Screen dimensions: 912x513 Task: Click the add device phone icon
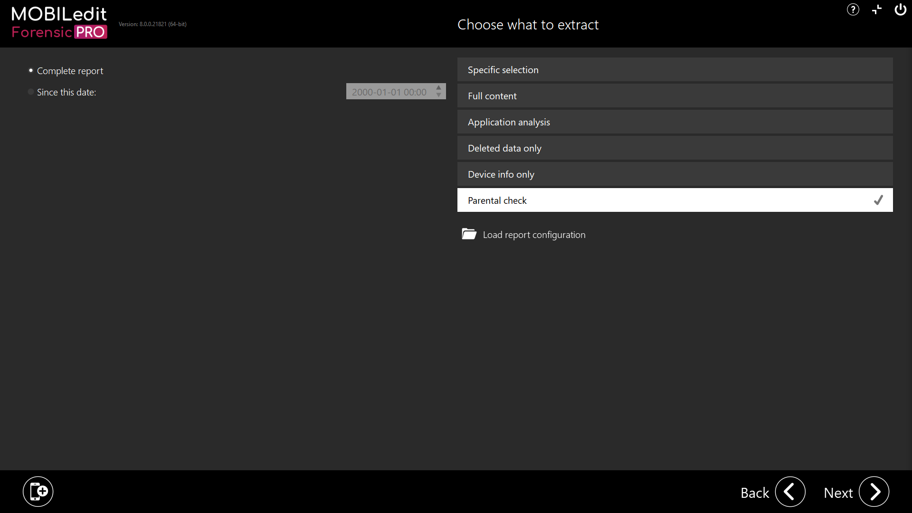[x=38, y=492]
